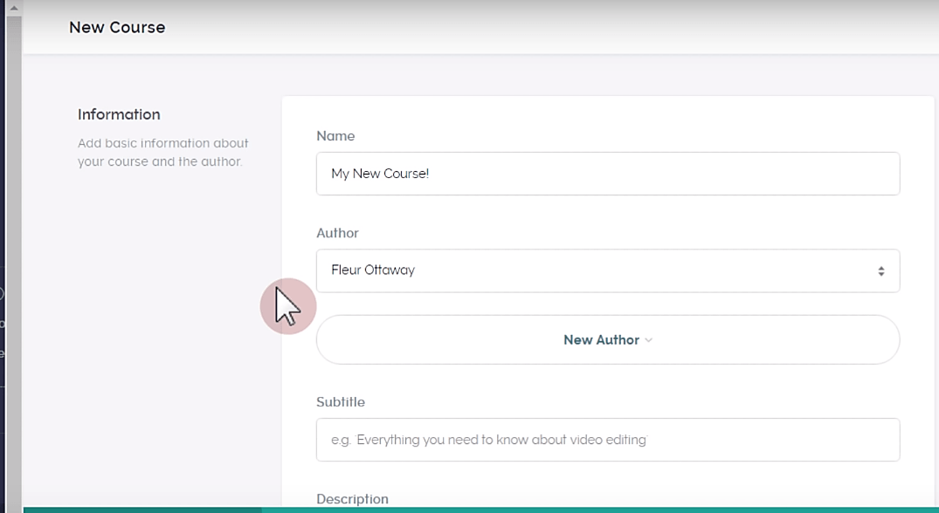Click the chevron beside New Author
The width and height of the screenshot is (939, 513).
pyautogui.click(x=648, y=340)
